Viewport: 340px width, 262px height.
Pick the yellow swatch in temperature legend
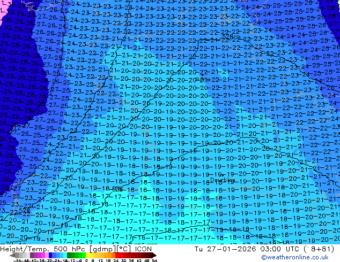click(87, 256)
